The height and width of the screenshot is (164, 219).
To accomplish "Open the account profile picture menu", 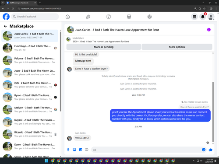I will pyautogui.click(x=211, y=17).
